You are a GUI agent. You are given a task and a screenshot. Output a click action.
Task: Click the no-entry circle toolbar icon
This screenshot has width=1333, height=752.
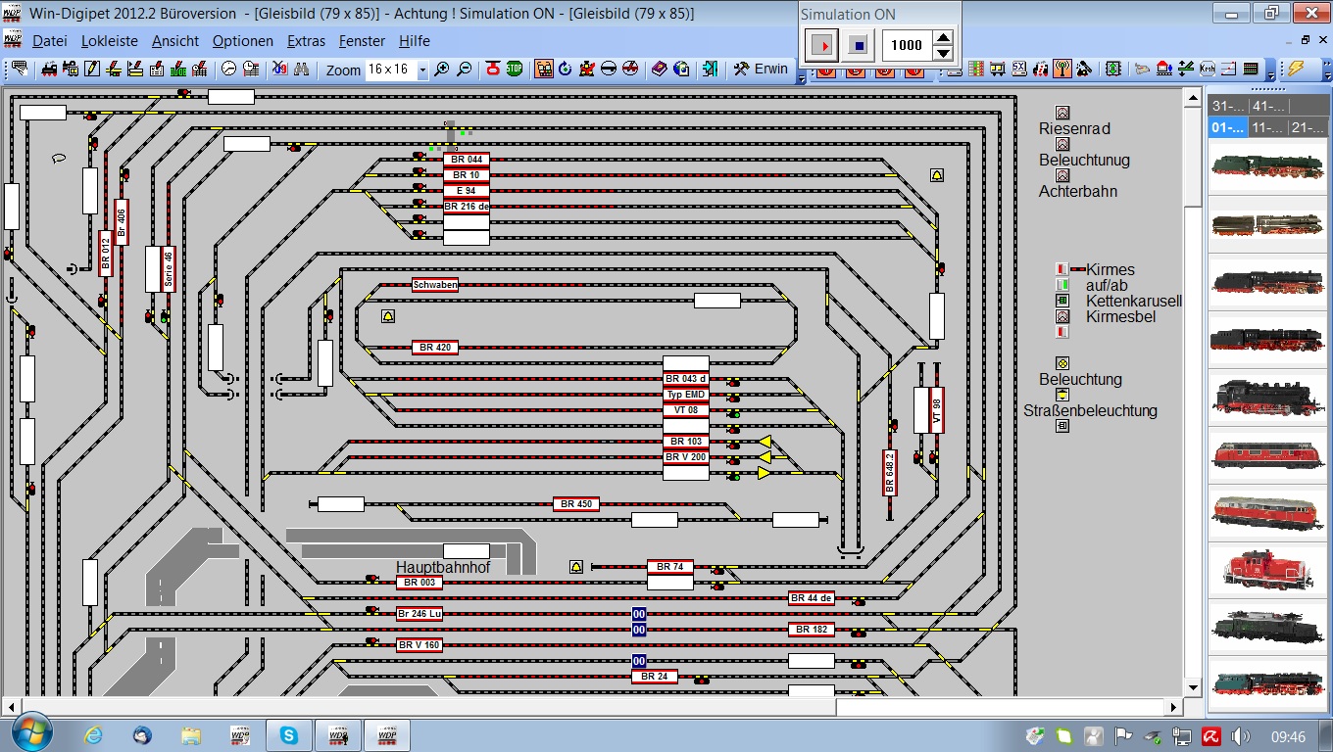(608, 70)
